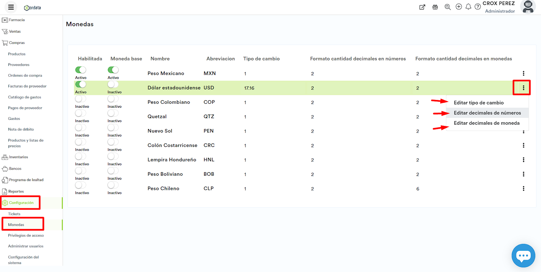
Task: Open the chat support bubble
Action: click(523, 255)
